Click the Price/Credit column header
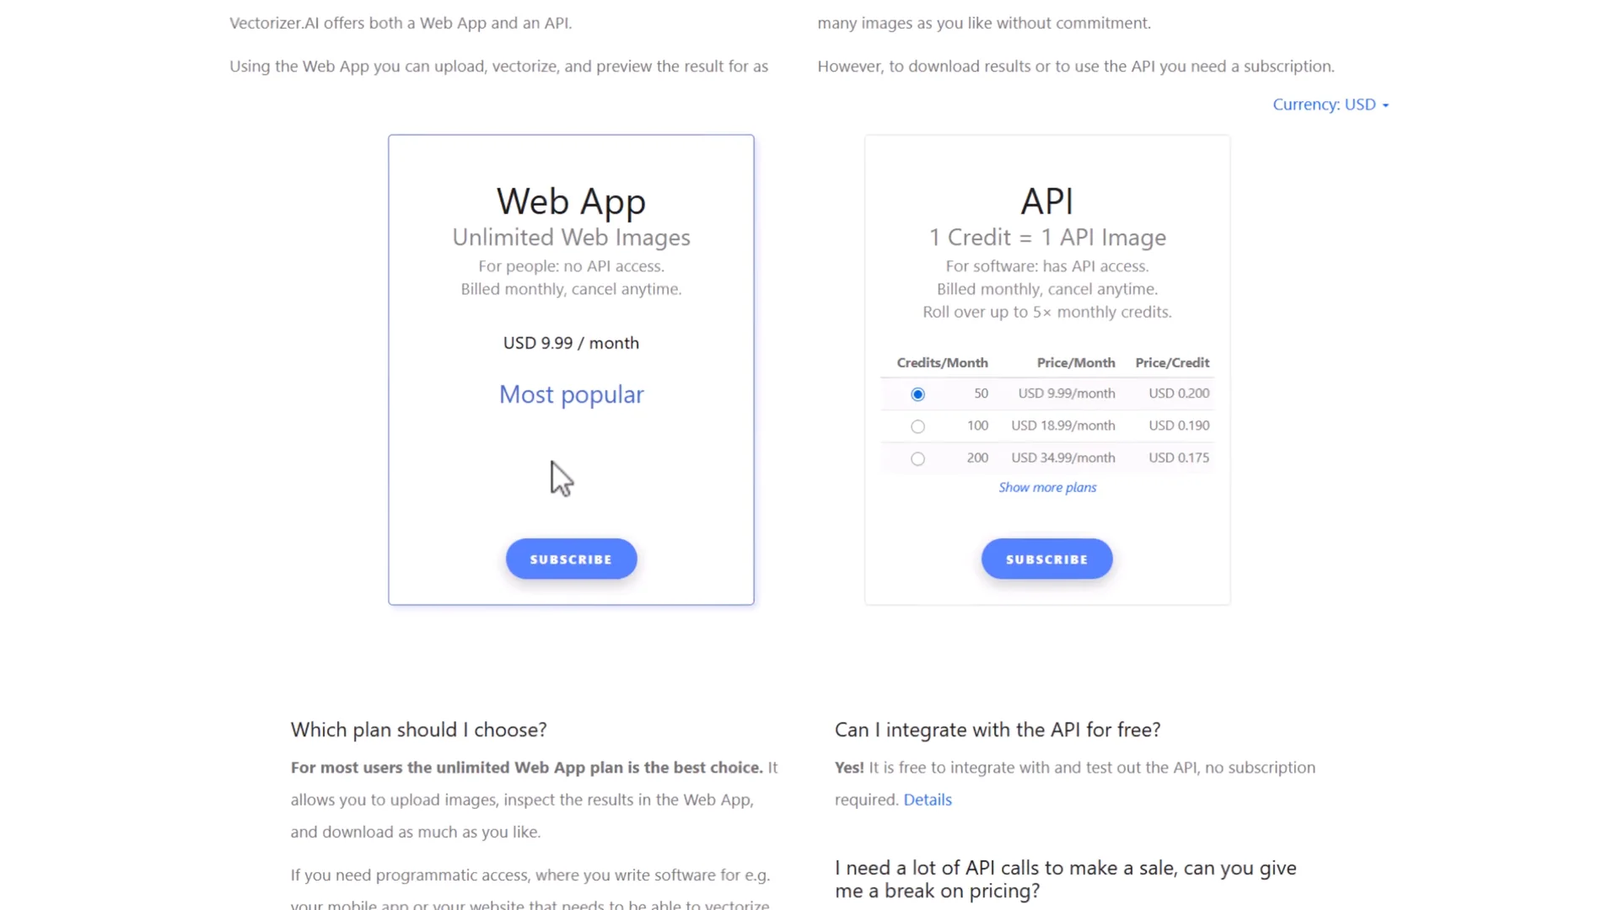The image size is (1619, 910). 1172,362
